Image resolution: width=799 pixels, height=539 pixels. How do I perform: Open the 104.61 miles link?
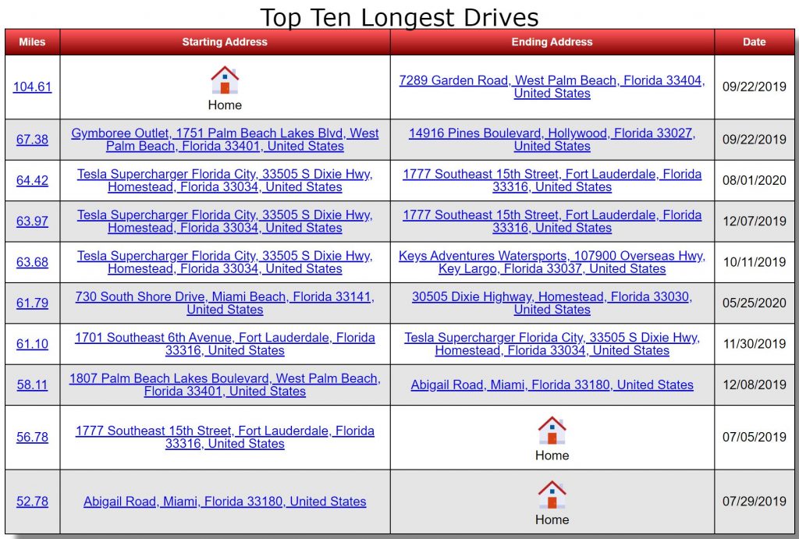click(32, 87)
